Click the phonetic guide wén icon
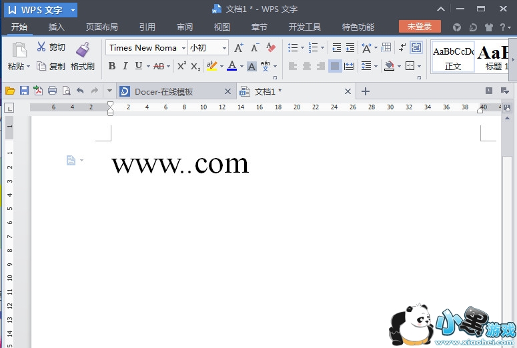Viewport: 517px width, 348px height. [265, 66]
